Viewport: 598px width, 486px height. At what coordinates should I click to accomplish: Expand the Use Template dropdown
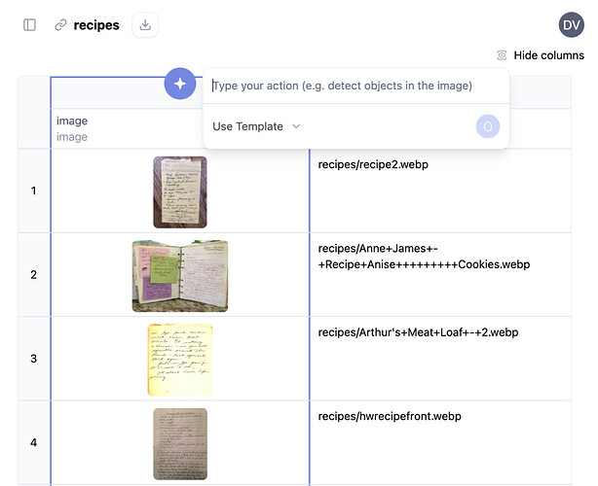click(x=256, y=126)
